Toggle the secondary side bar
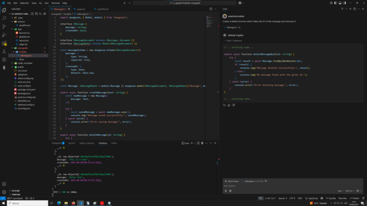This screenshot has width=367, height=206. coord(345,3)
